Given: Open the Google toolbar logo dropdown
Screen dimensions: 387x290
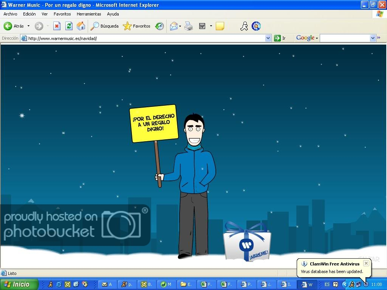Looking at the screenshot, I should tap(307, 38).
